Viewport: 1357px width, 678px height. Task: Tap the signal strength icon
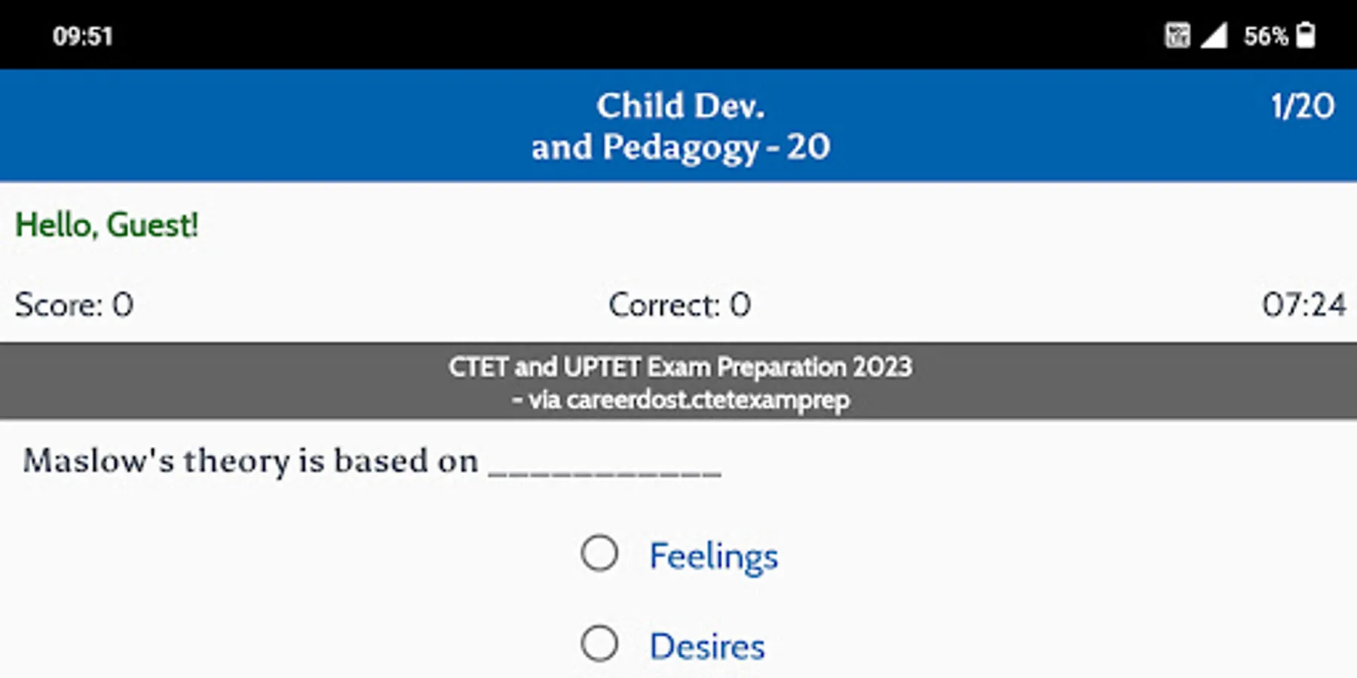pos(1214,35)
